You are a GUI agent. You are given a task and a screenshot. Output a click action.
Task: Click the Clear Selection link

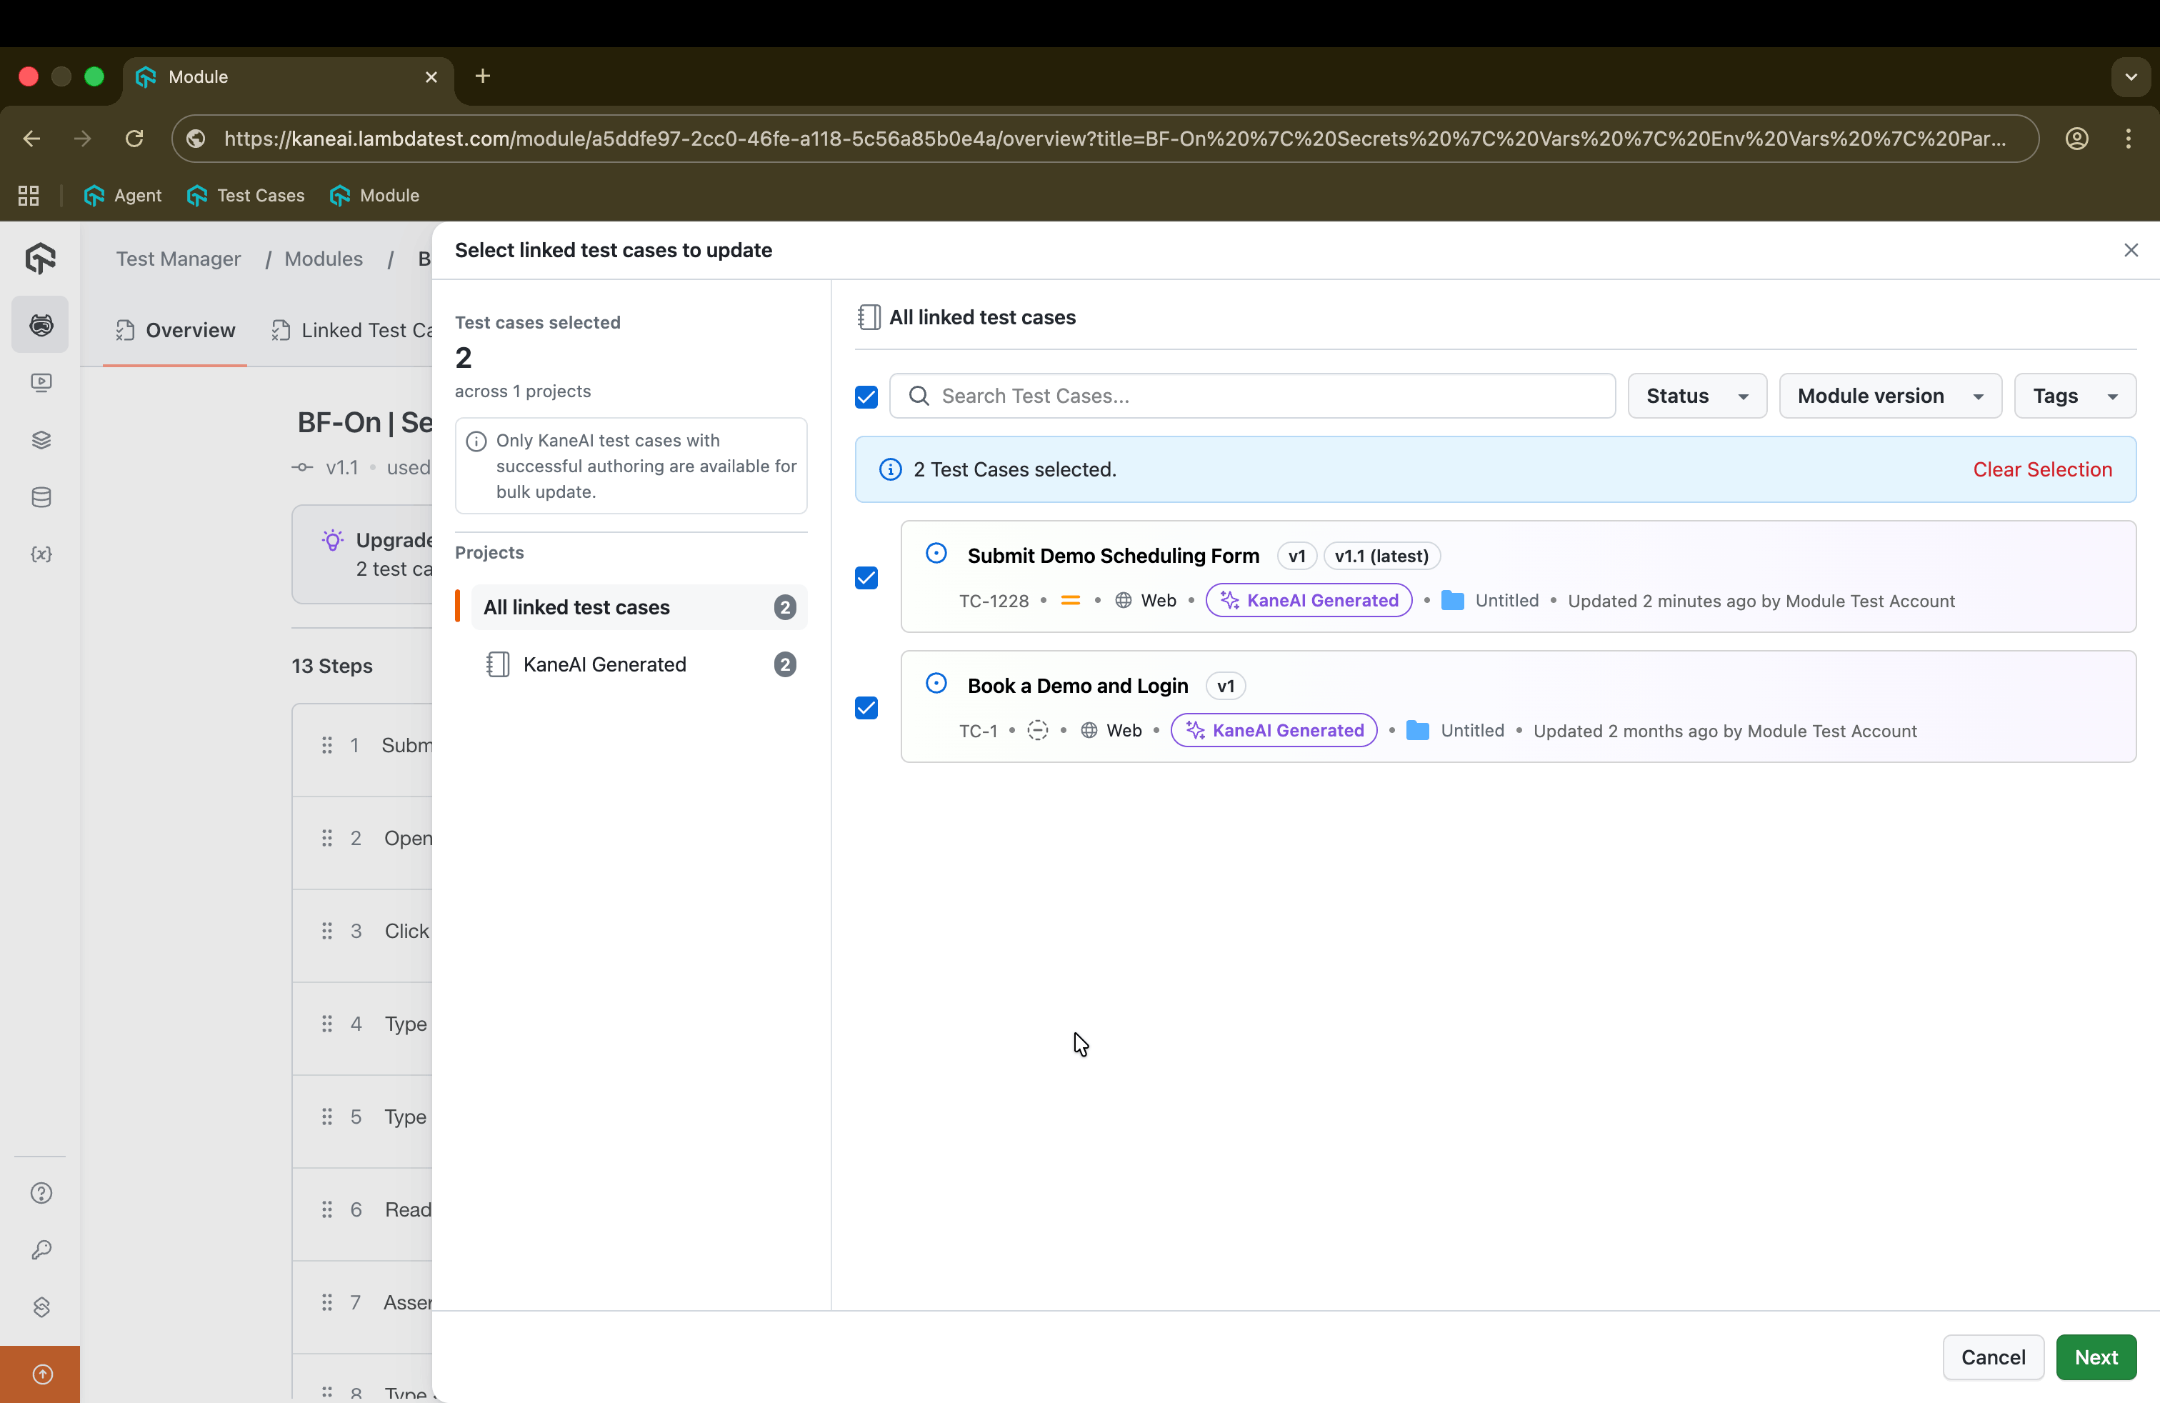(x=2041, y=469)
